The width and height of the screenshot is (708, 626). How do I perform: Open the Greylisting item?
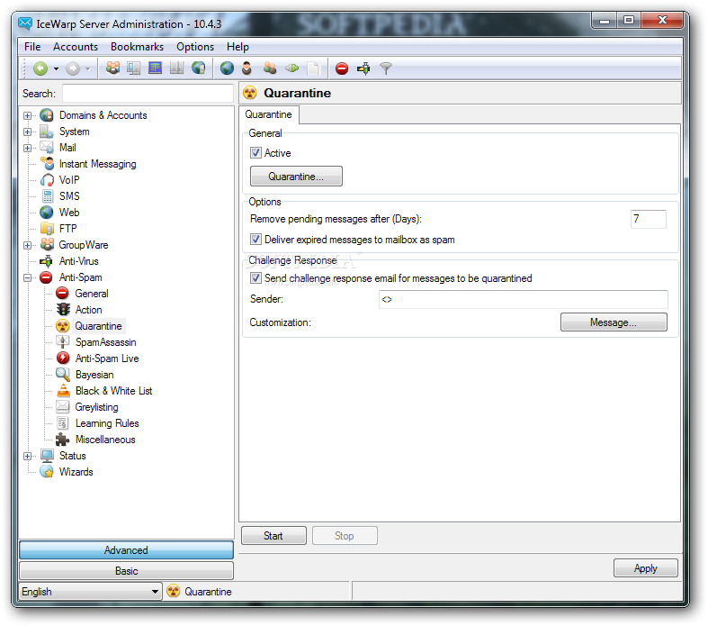[96, 407]
